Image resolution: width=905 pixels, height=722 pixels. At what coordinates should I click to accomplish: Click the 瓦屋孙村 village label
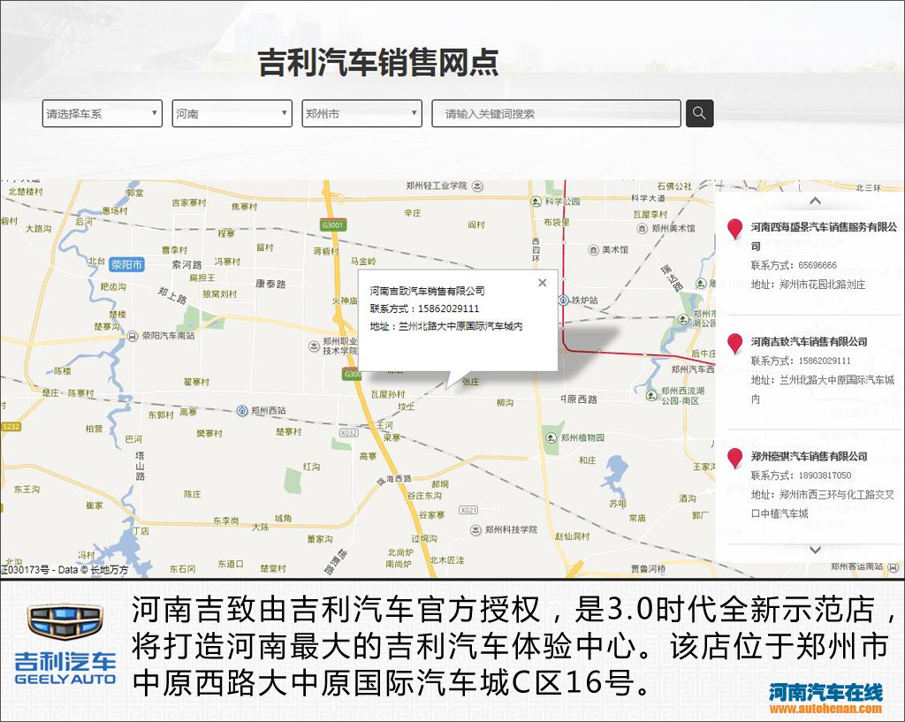coord(388,394)
